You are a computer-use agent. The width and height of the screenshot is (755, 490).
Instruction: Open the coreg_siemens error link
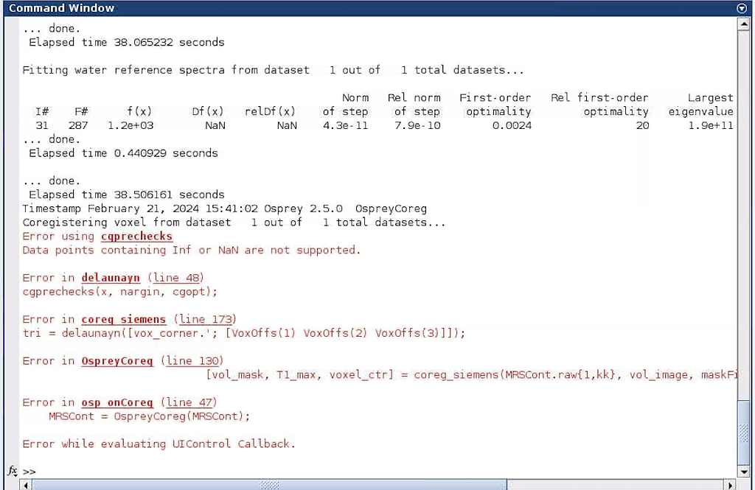[123, 319]
